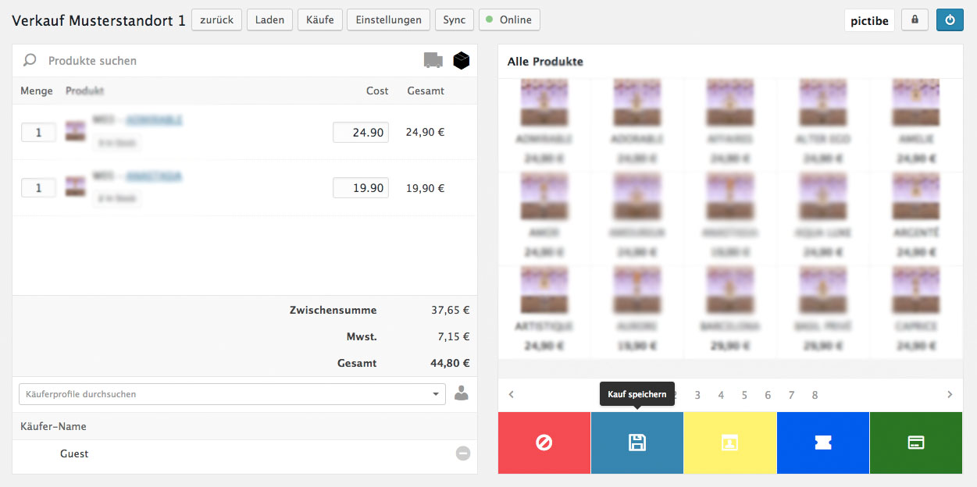
Task: Click the green credit card payment button
Action: click(915, 443)
